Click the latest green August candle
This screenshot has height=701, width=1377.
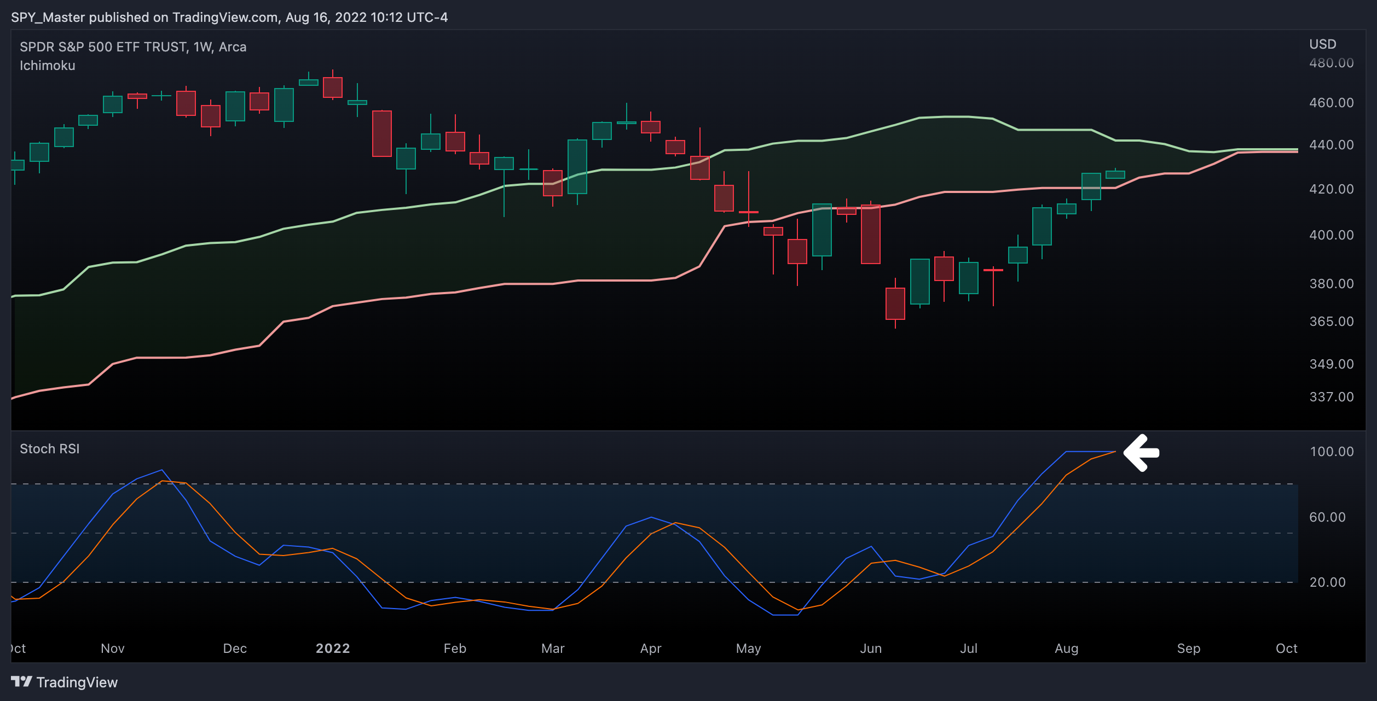1115,174
